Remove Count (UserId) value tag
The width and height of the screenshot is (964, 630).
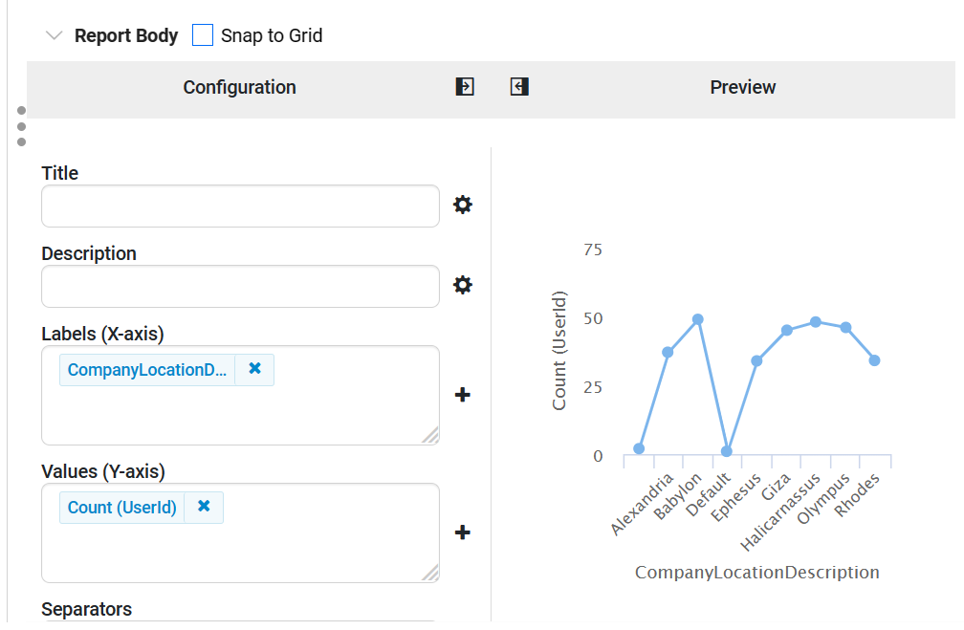pyautogui.click(x=204, y=507)
